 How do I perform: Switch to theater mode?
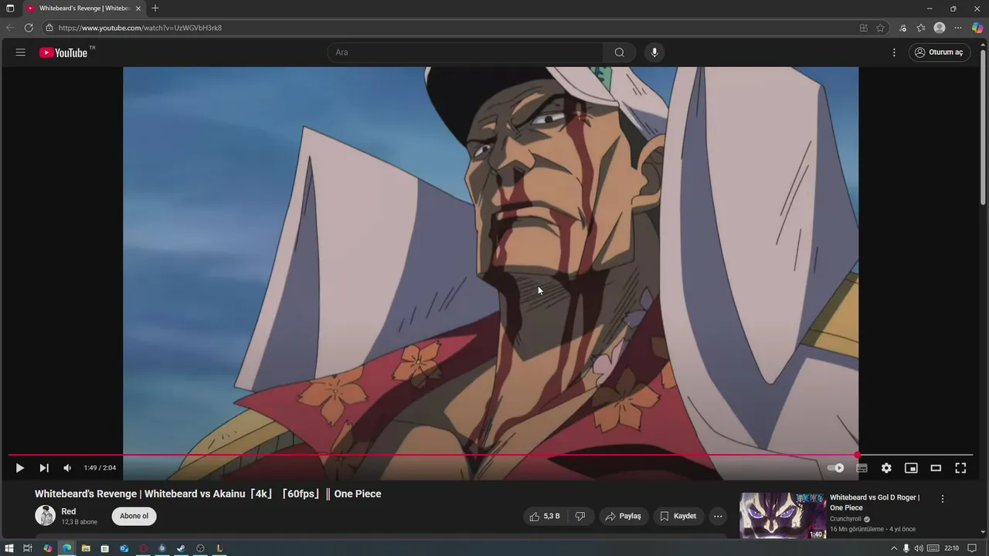click(936, 468)
